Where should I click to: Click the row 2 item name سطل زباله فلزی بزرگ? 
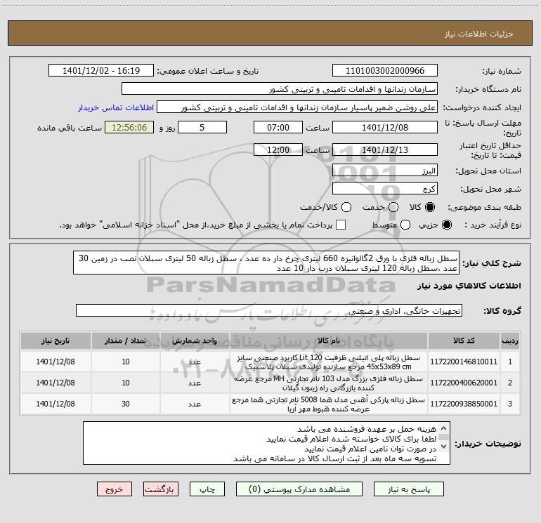(x=329, y=383)
